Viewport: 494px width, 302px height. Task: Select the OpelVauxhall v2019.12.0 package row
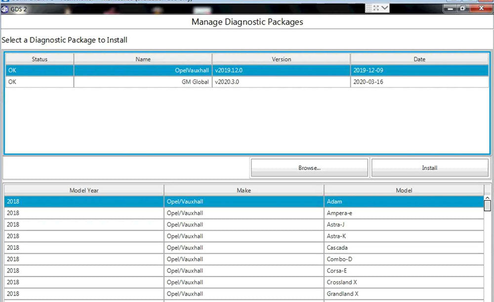[247, 70]
